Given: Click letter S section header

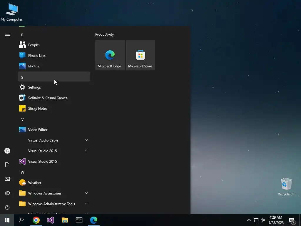Looking at the screenshot, I should [54, 77].
